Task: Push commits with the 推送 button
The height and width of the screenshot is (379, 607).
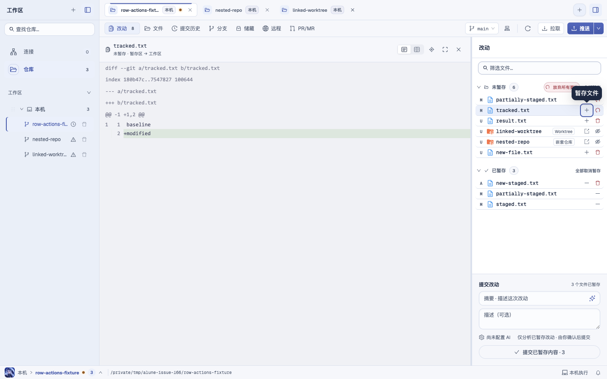Action: click(x=580, y=29)
